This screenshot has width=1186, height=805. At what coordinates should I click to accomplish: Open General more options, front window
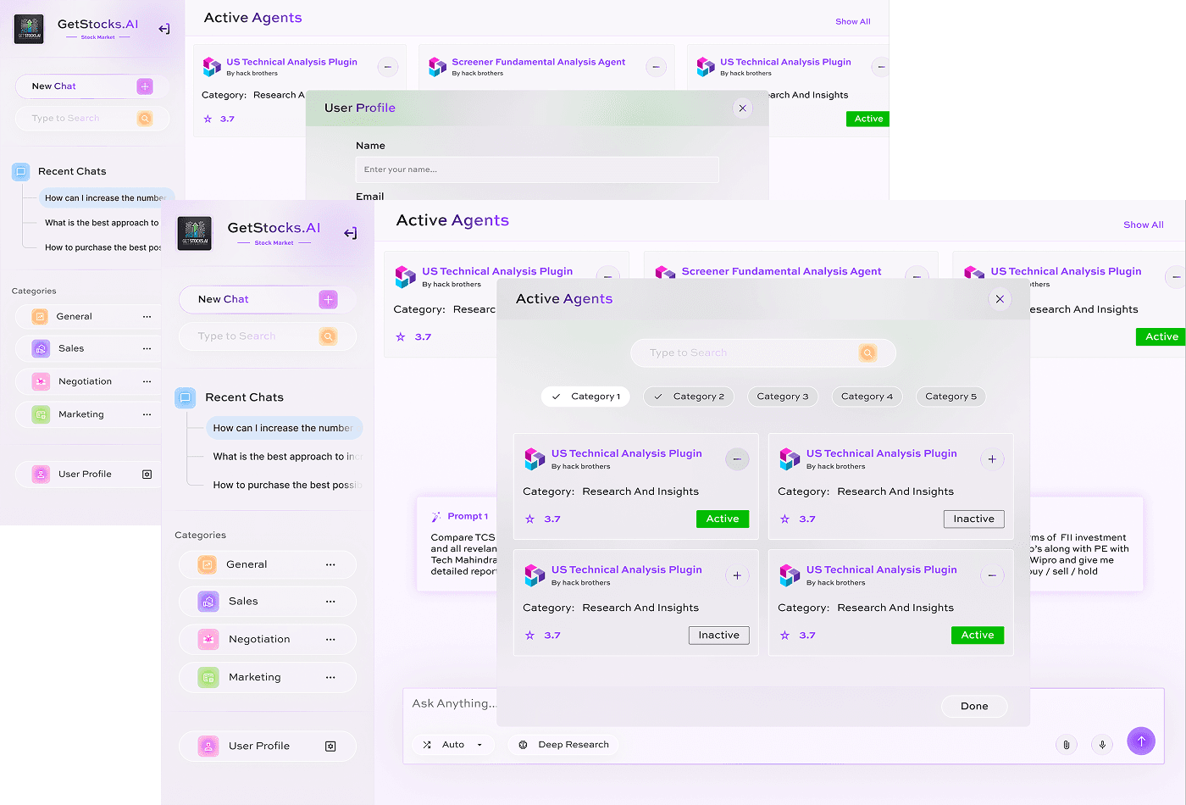330,564
